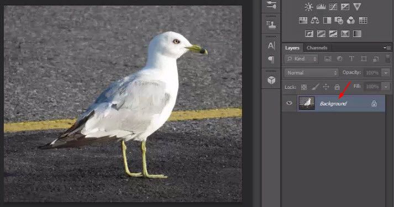Image resolution: width=394 pixels, height=207 pixels.
Task: Click the Opacity 100% value field
Action: [x=372, y=73]
